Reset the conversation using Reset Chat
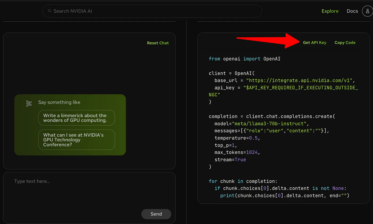This screenshot has height=224, width=373. (x=158, y=43)
